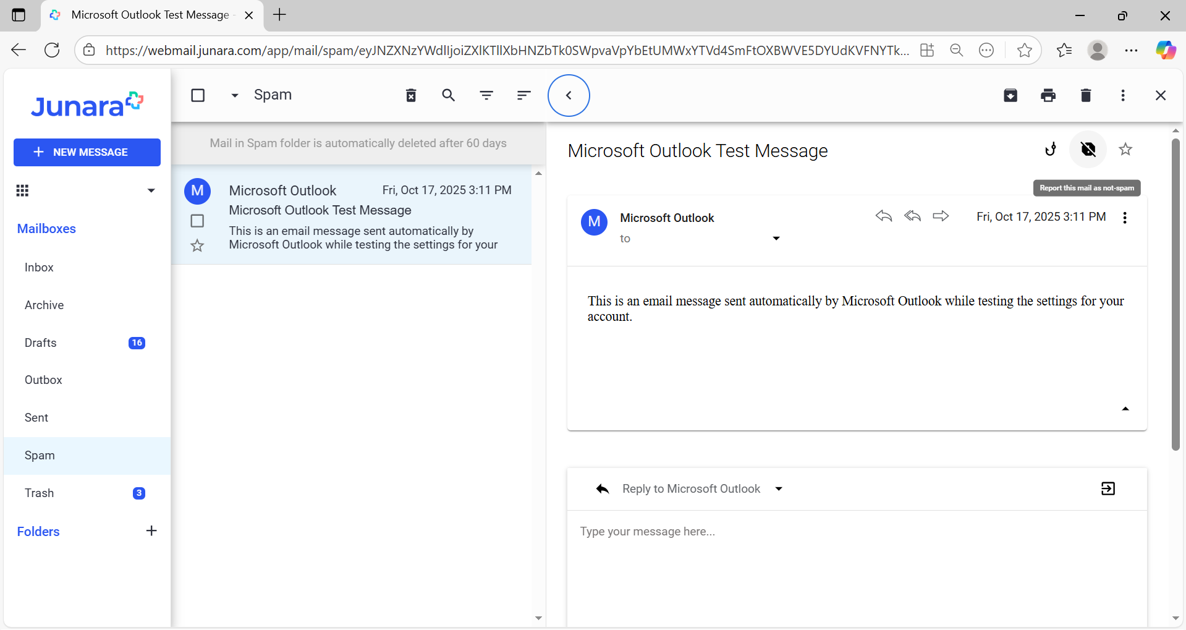The width and height of the screenshot is (1186, 630).
Task: Reply all using the double arrow icon
Action: click(912, 216)
